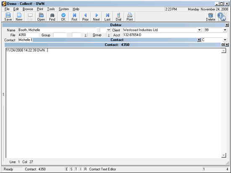
Task: Create a record with the New icon
Action: tap(19, 17)
